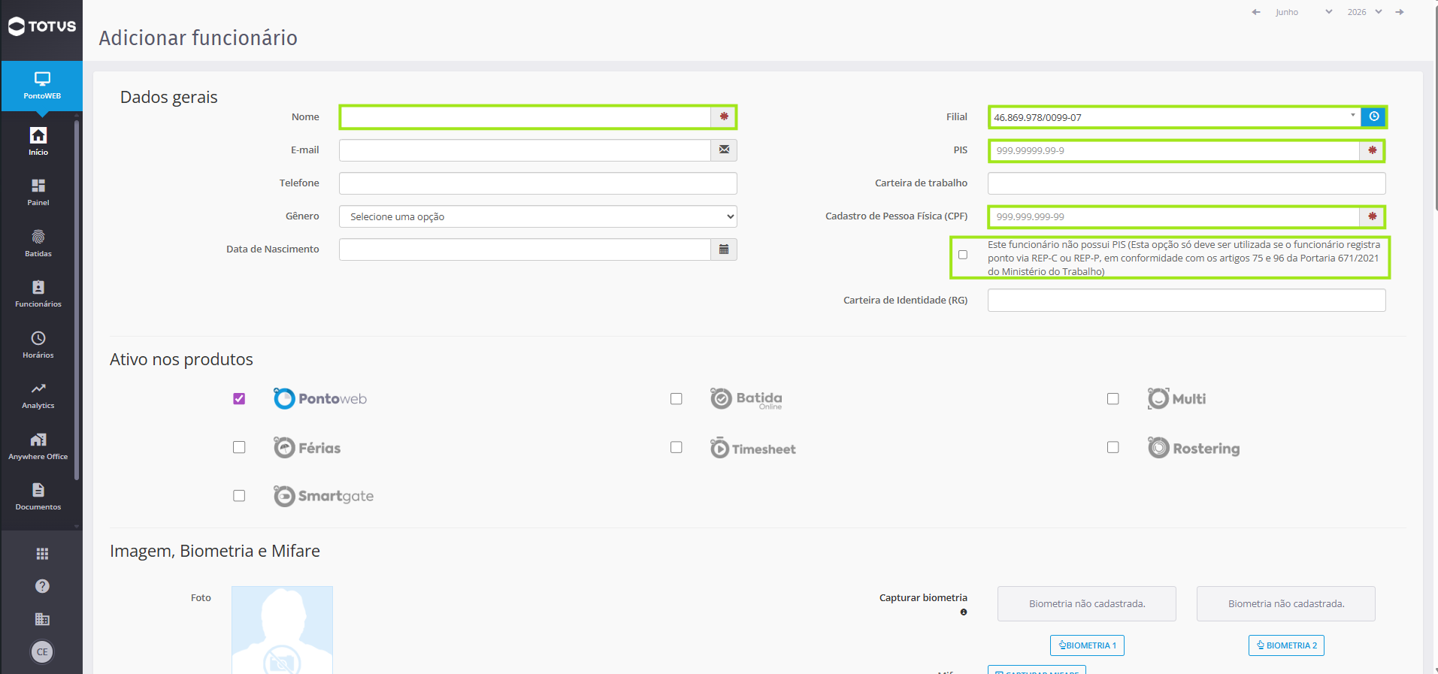1438x674 pixels.
Task: Click the Smartgate product logo
Action: tap(324, 496)
